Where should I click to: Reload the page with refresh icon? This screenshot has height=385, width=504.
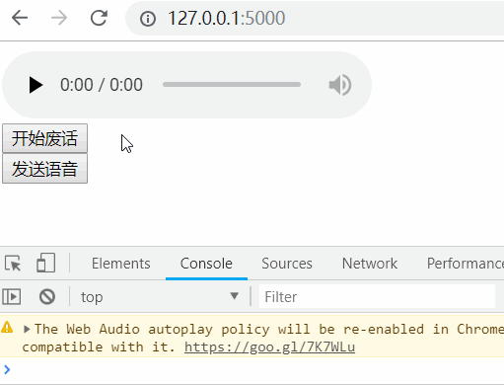pyautogui.click(x=99, y=18)
